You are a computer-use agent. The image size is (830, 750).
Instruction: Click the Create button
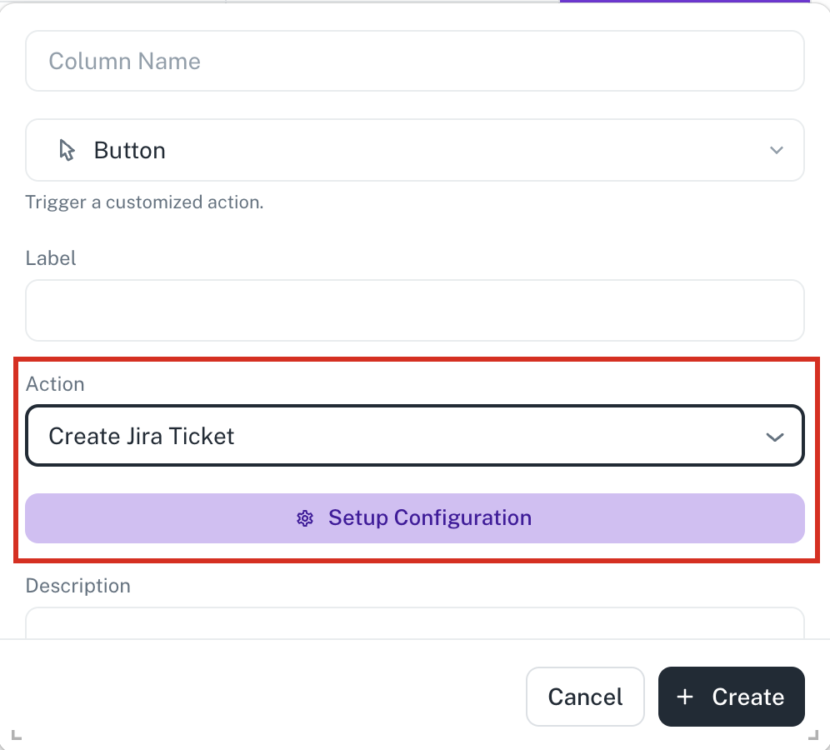tap(732, 697)
